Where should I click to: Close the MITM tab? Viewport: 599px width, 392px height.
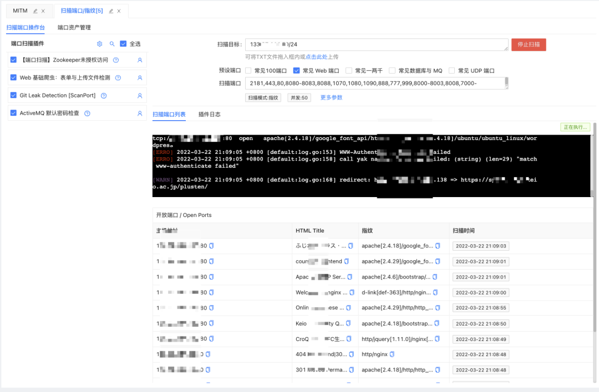[x=43, y=11]
